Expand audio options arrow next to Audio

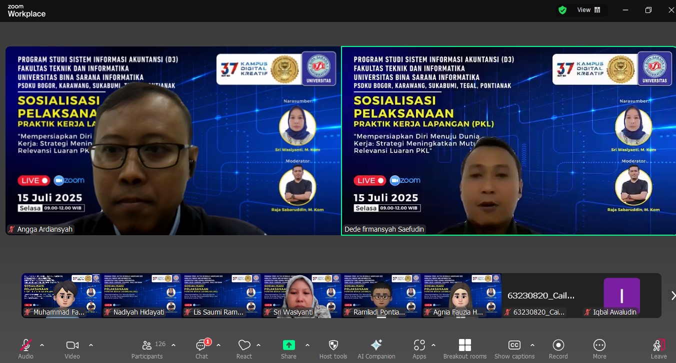[42, 345]
